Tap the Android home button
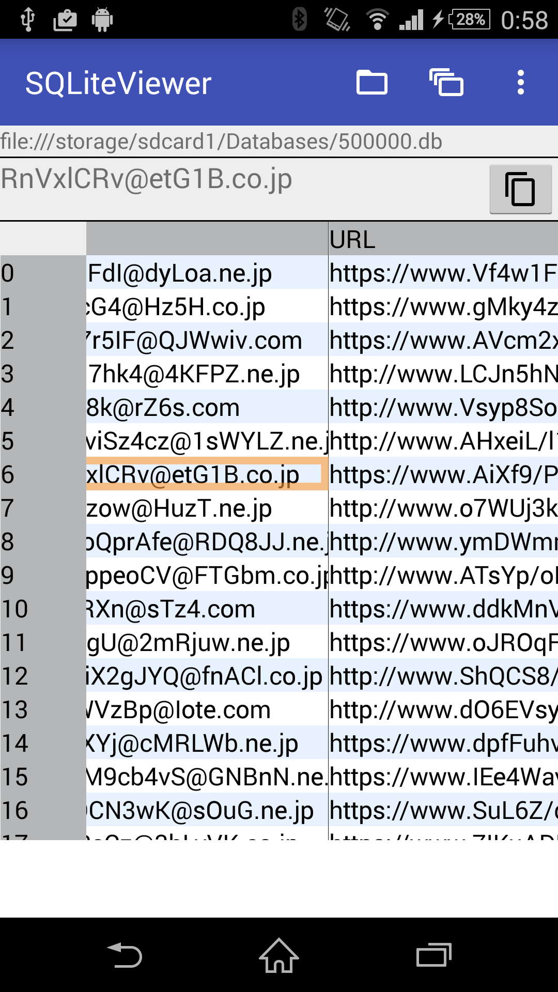This screenshot has height=992, width=558. coord(279,955)
